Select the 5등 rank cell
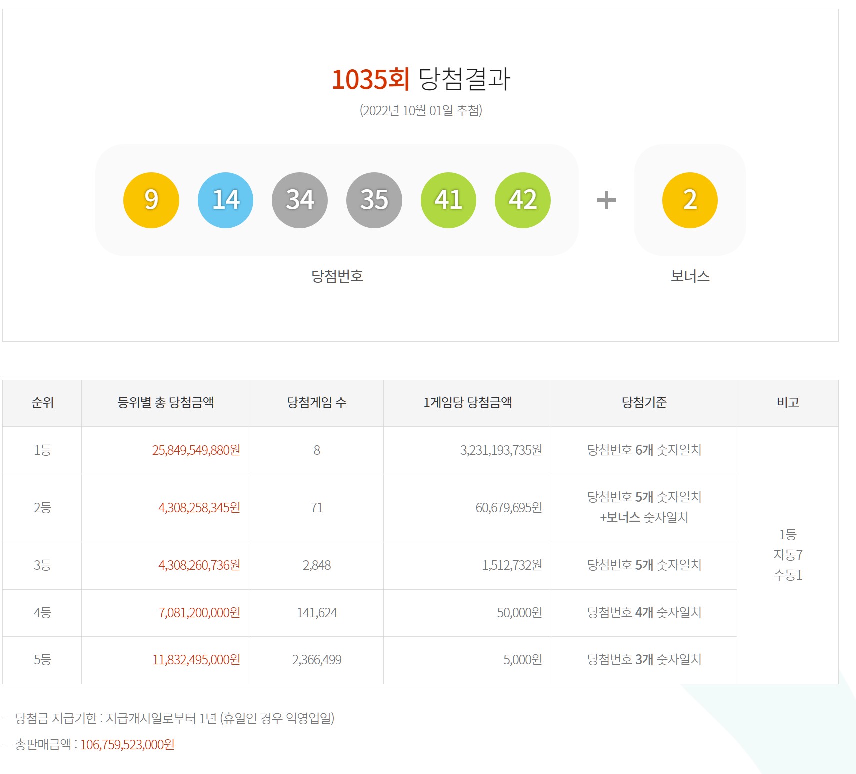Screen dimensions: 856x774 (x=42, y=660)
